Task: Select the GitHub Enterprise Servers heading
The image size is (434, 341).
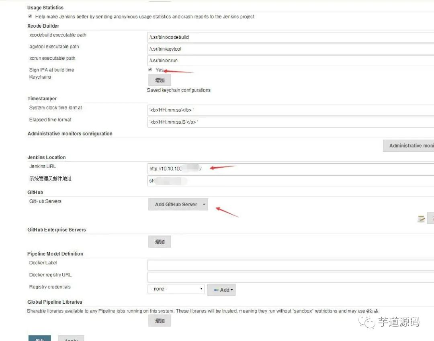Action: [57, 229]
